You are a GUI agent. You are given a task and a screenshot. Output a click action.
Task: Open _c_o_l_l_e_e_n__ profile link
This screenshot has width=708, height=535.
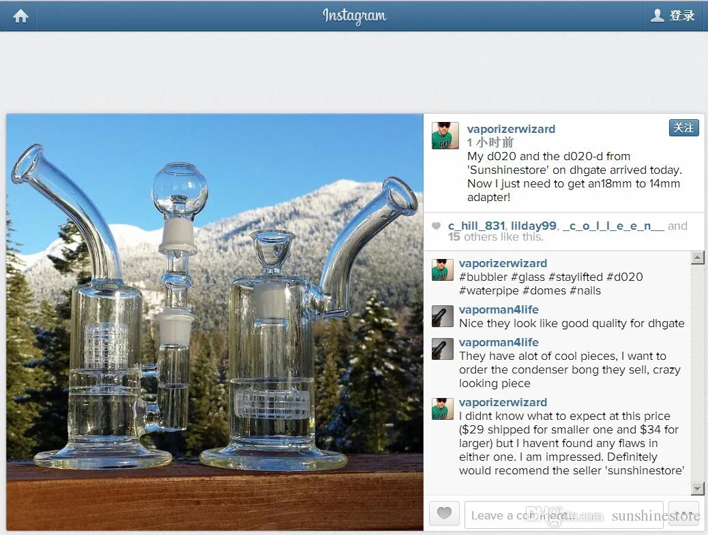point(613,226)
